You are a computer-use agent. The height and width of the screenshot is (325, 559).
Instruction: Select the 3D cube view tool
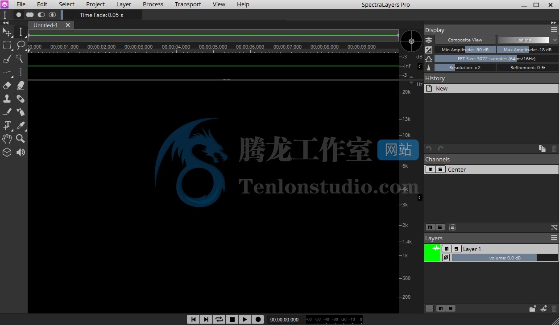[x=7, y=152]
